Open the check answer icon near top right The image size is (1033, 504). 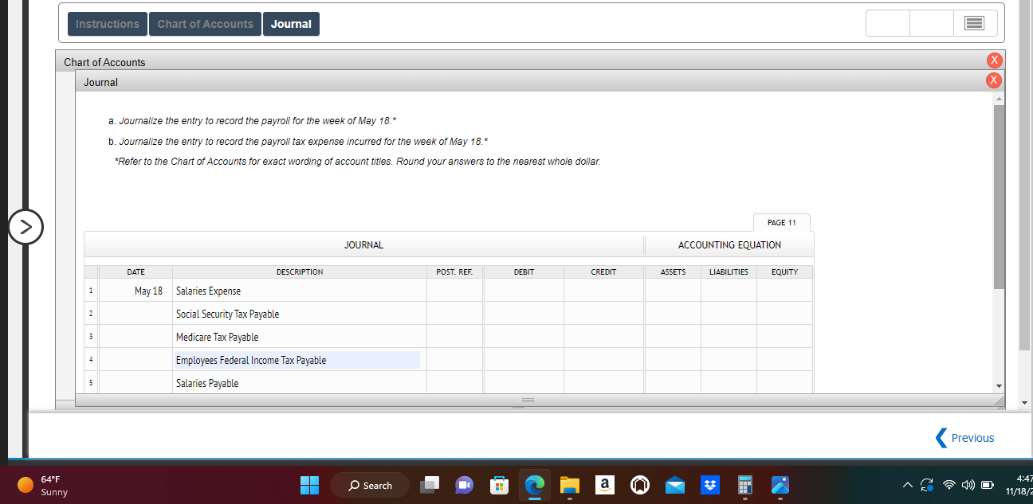coord(975,23)
